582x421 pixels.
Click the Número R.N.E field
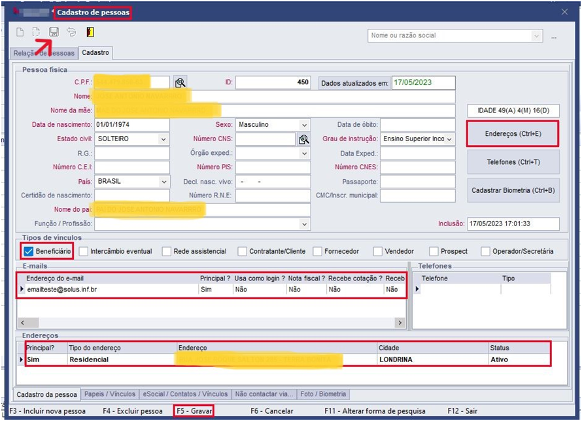[273, 195]
